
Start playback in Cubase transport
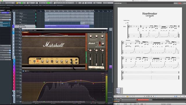tap(49, 3)
